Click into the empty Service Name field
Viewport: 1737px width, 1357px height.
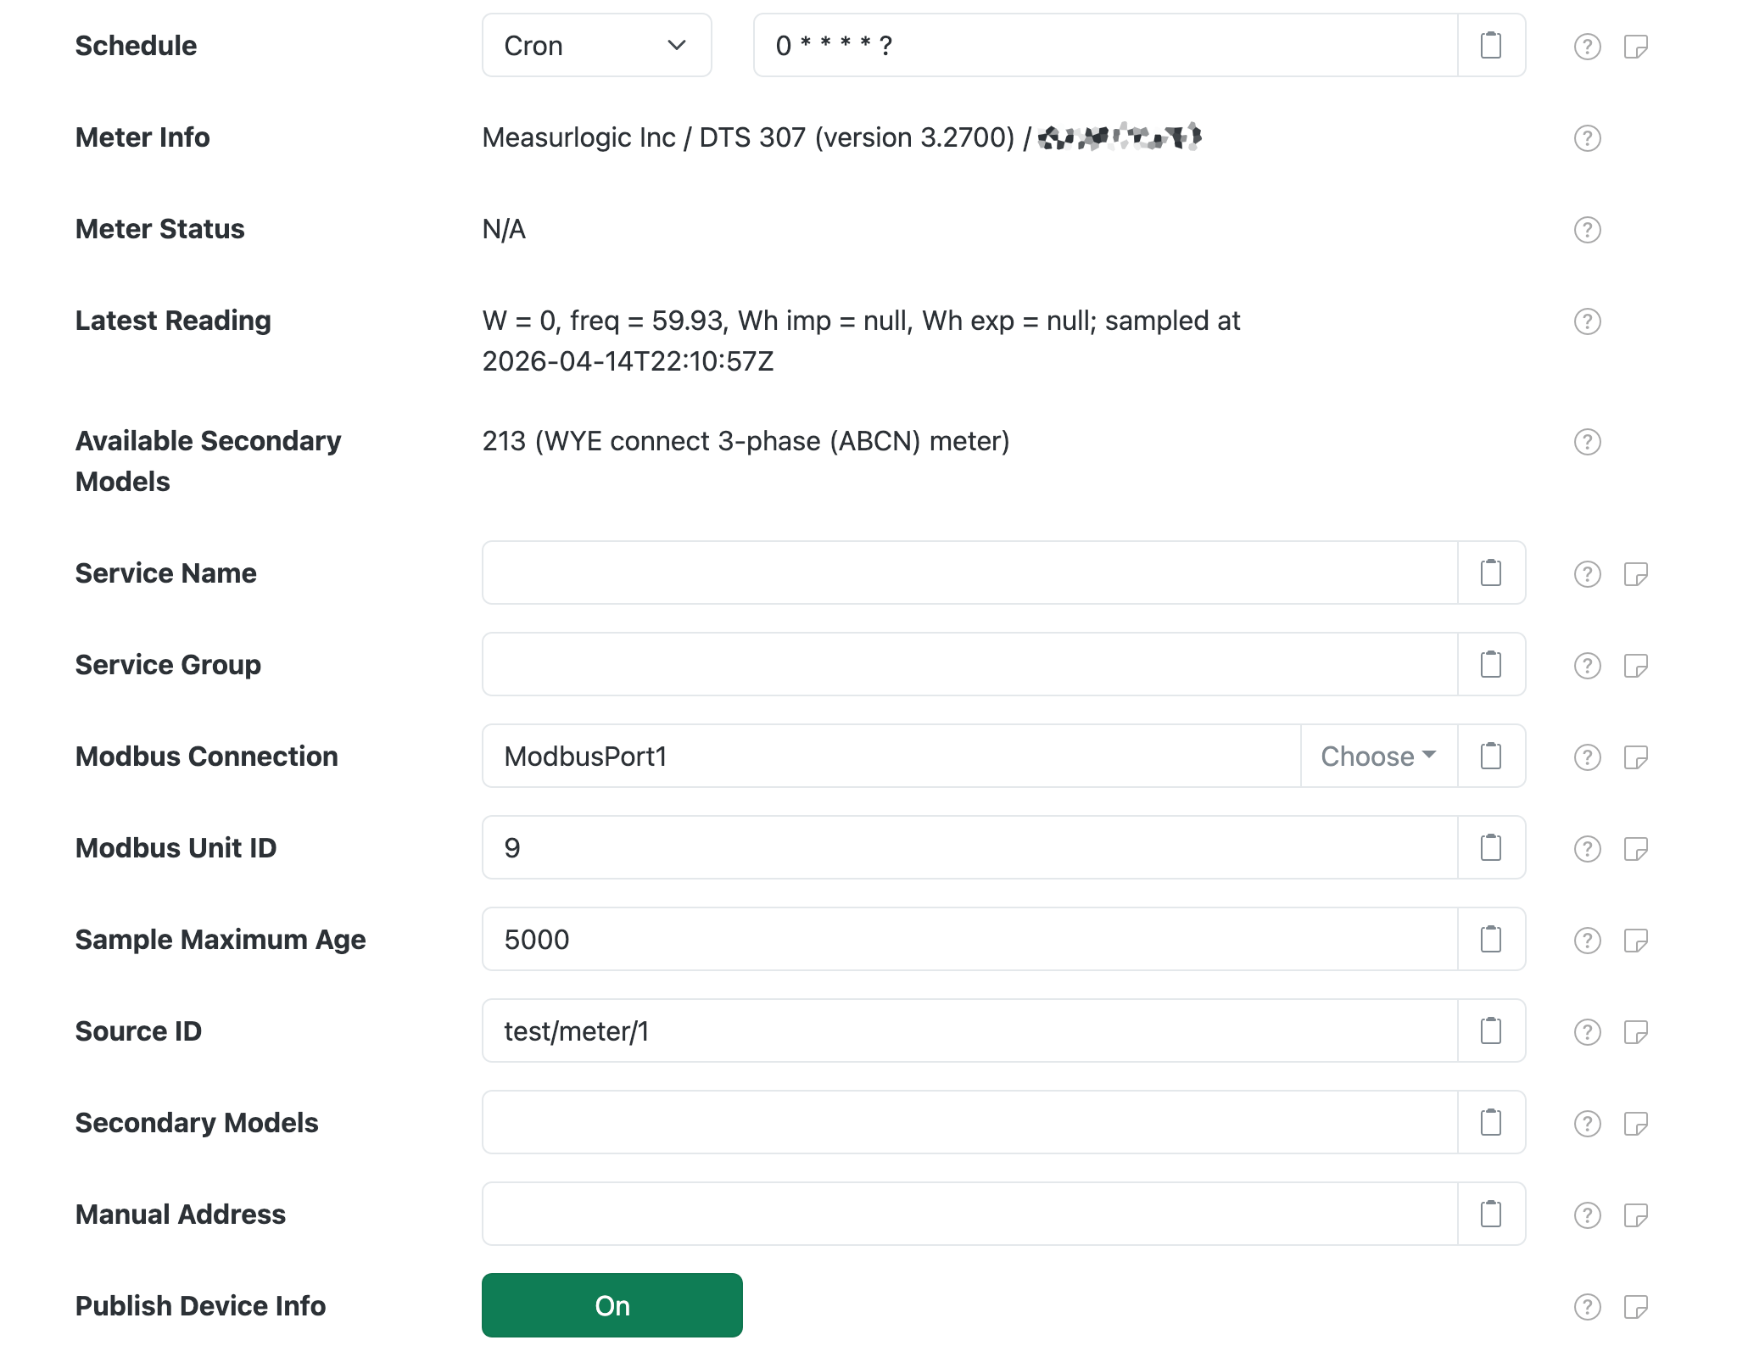[x=933, y=572]
